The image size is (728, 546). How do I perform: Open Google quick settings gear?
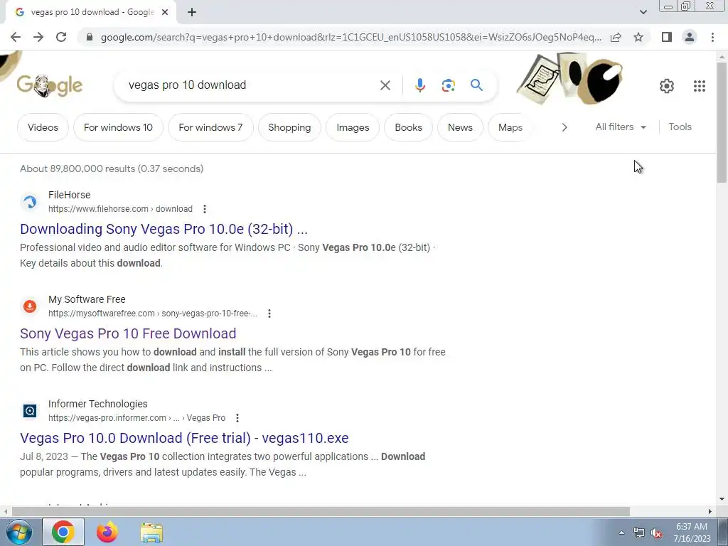click(667, 86)
